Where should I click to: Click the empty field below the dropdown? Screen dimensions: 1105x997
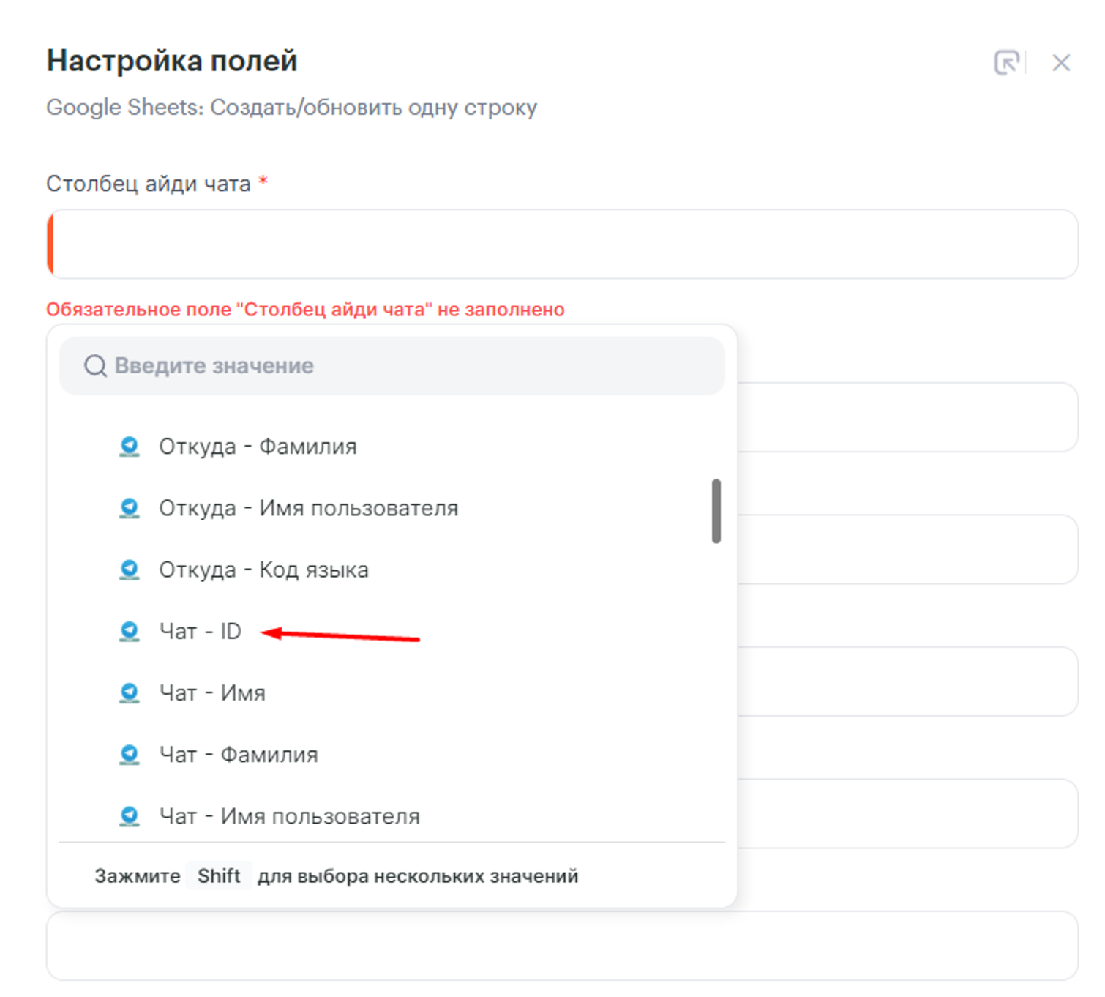coord(562,946)
